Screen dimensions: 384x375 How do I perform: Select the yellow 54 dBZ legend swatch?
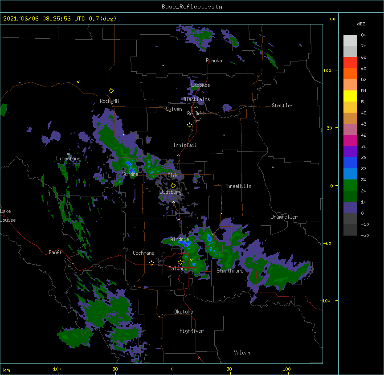(x=350, y=96)
